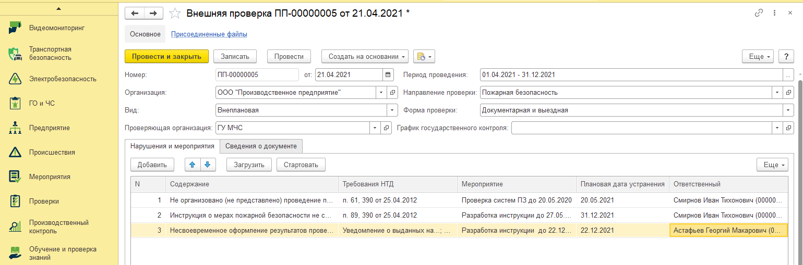
Task: Select row 1 Не организовано content cell
Action: pos(252,200)
